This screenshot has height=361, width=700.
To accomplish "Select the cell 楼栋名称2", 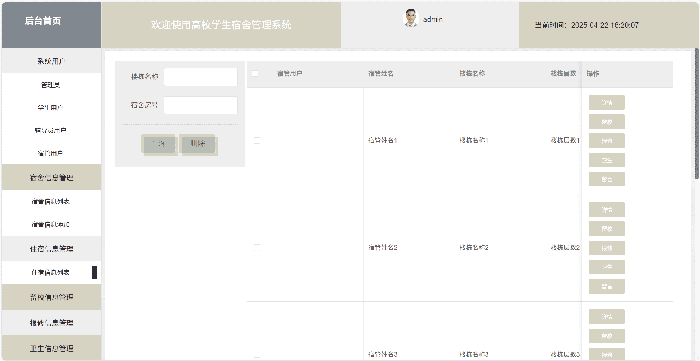I will click(474, 248).
